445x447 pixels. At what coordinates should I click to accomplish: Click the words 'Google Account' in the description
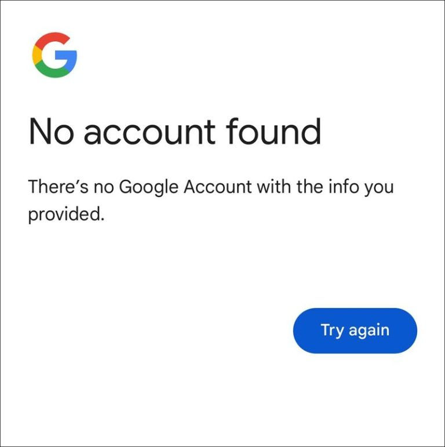tap(185, 188)
